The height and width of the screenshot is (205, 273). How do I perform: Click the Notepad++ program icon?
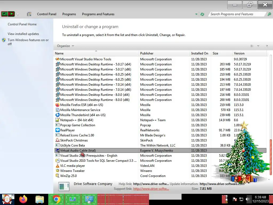(58, 120)
